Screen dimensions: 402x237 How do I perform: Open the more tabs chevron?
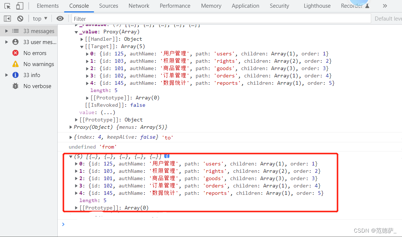click(385, 6)
